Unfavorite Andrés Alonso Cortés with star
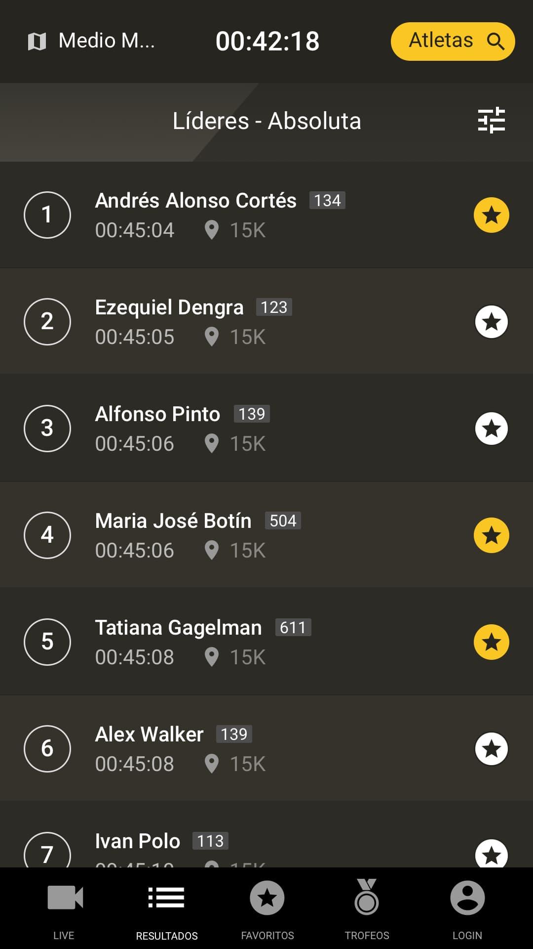Screen dimensions: 533x949 point(492,215)
